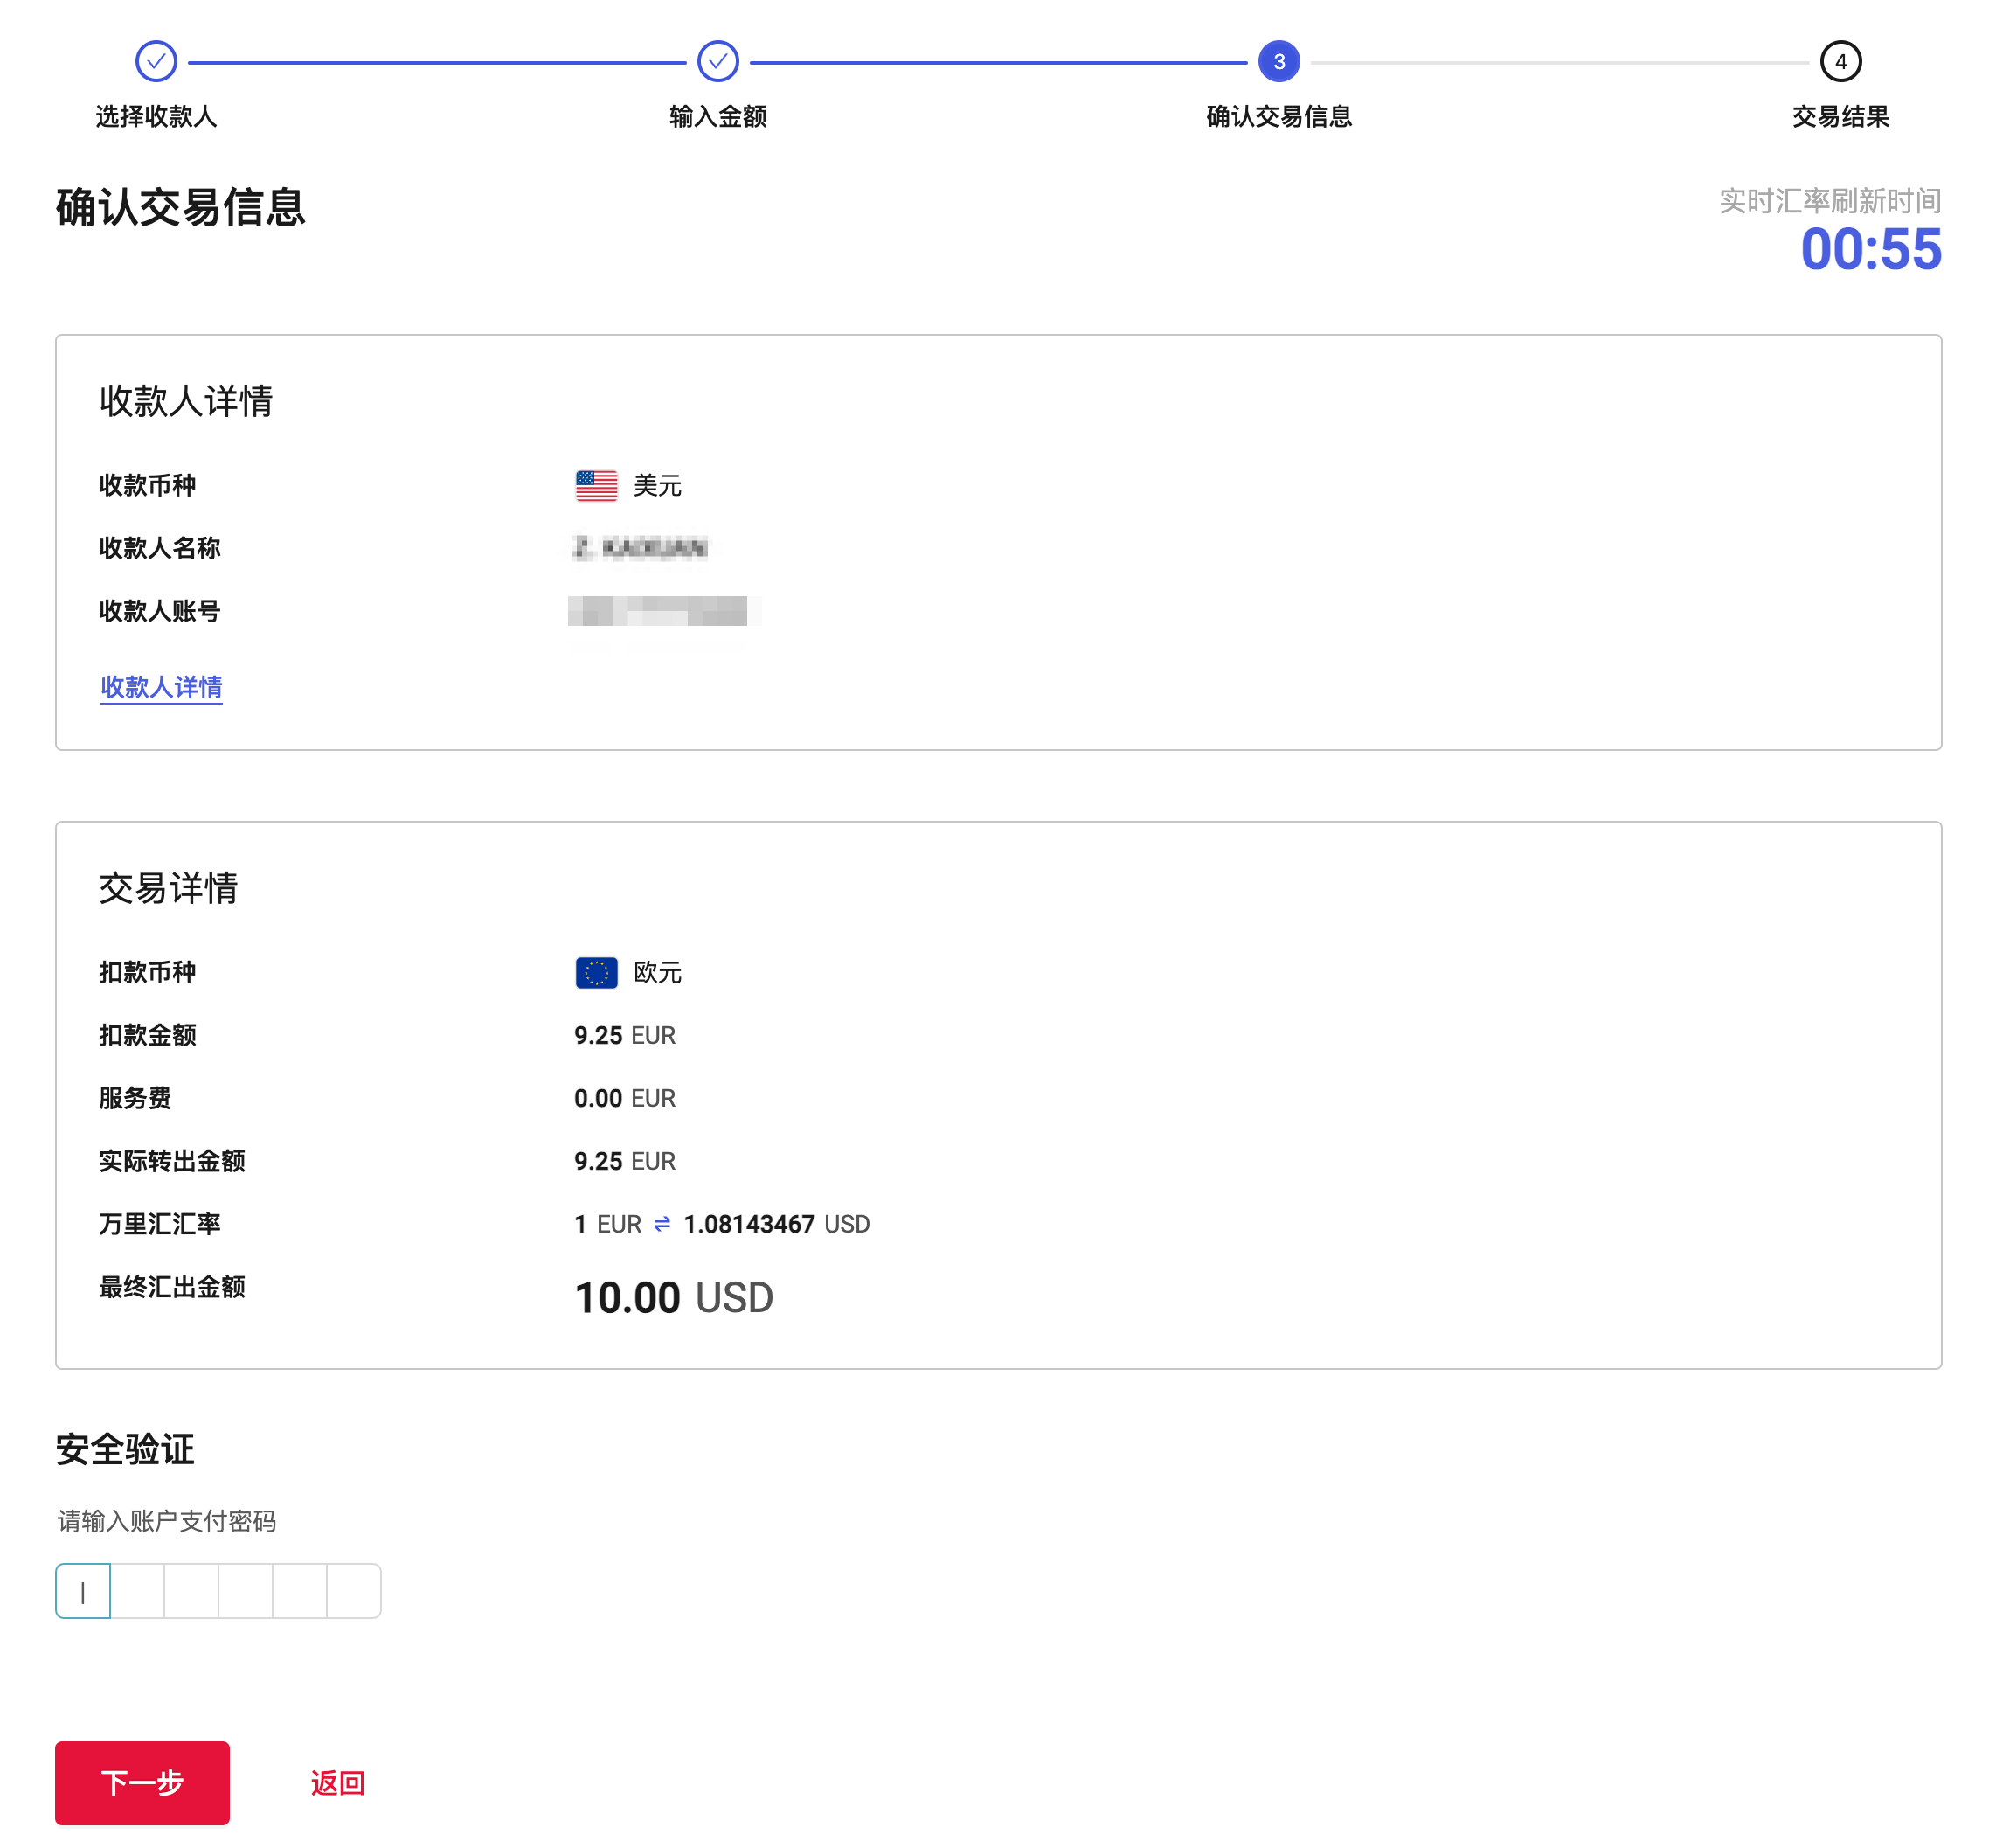Screen dimensions: 2003x1848
Task: Click the 10.00 USD final amount
Action: tap(674, 1298)
